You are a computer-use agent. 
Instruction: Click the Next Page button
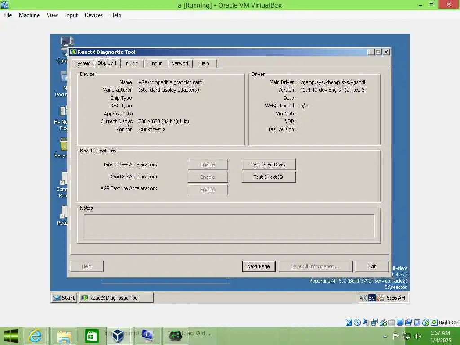[258, 266]
